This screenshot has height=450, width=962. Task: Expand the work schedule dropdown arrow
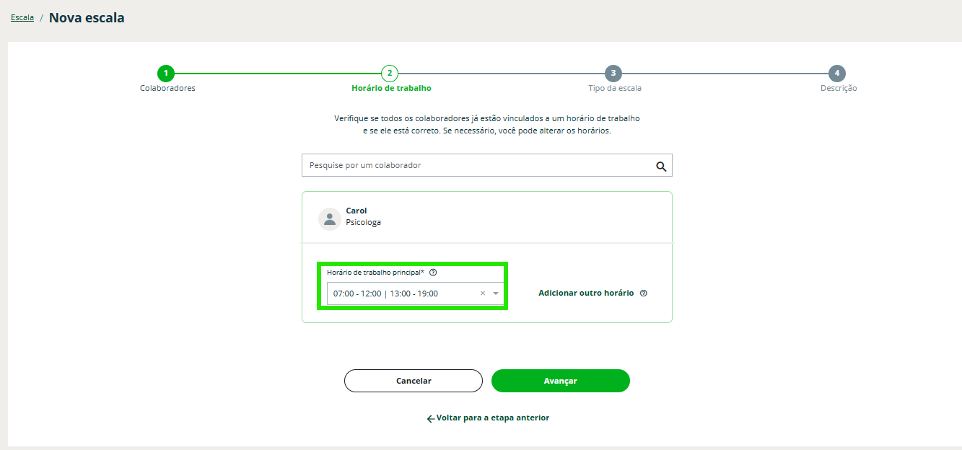[496, 294]
